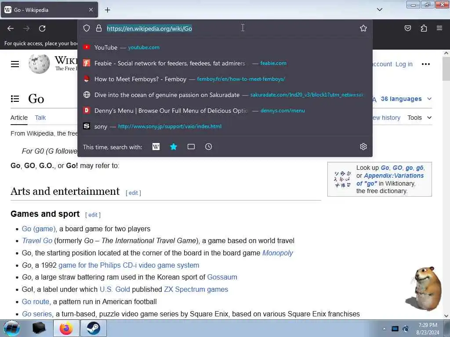This screenshot has width=450, height=337.
Task: Open the Firefox hamburger application menu
Action: click(439, 28)
